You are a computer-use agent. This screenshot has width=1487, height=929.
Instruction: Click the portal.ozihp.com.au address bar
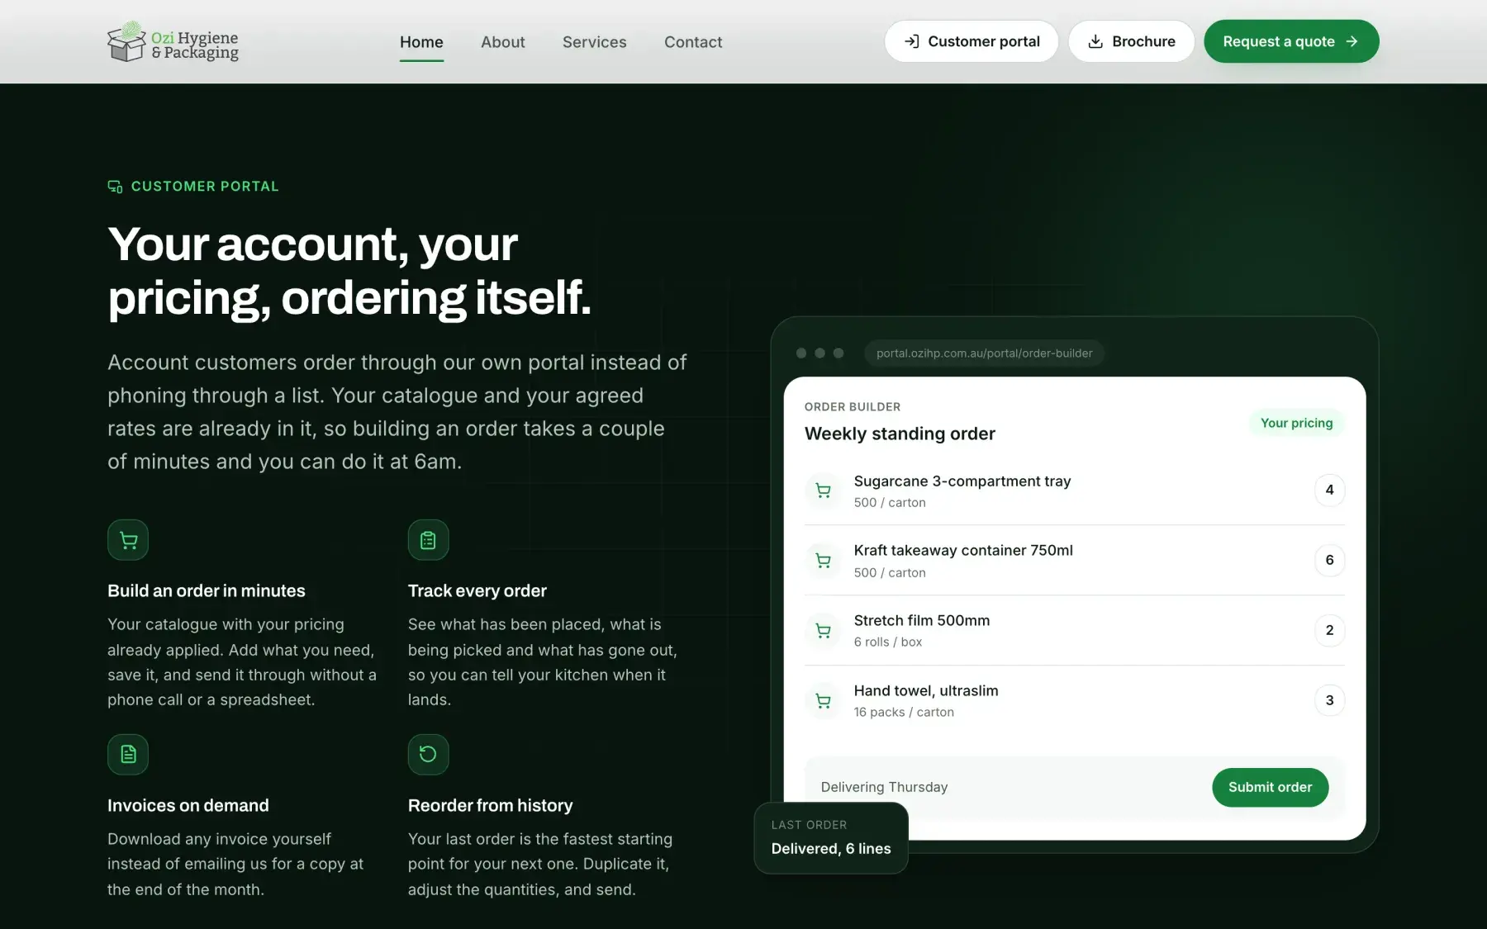pos(984,353)
